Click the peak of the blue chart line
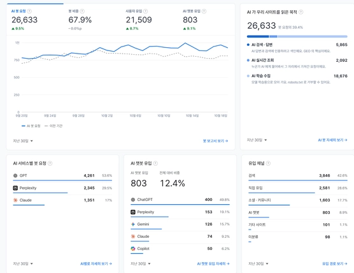The image size is (354, 273). click(185, 43)
